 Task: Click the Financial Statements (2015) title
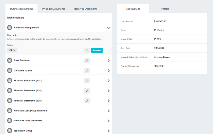point(28,100)
